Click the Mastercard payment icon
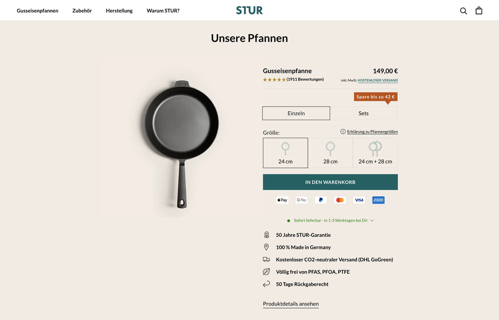 340,200
